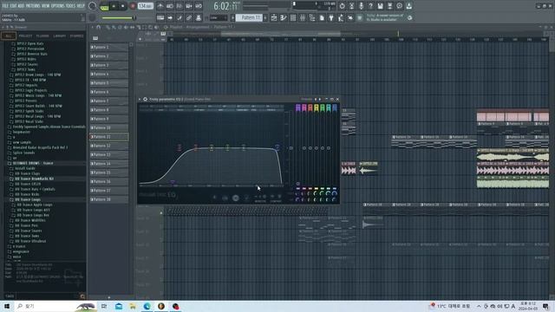Click the Windows Start button
This screenshot has width=555, height=312.
7,306
